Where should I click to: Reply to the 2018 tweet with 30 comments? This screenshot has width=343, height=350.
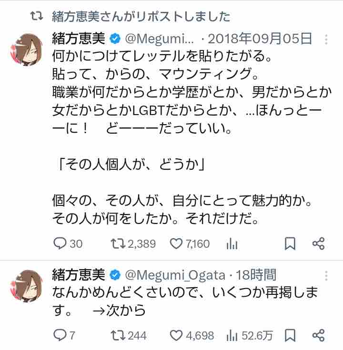pos(60,244)
